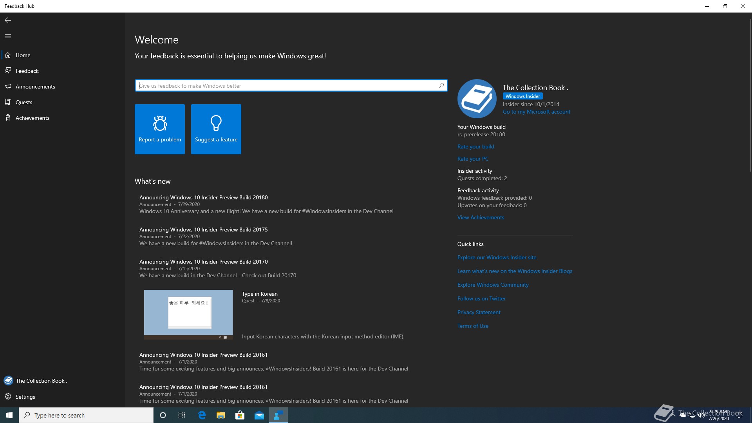Click the Settings gear icon
Image resolution: width=752 pixels, height=423 pixels.
click(8, 397)
